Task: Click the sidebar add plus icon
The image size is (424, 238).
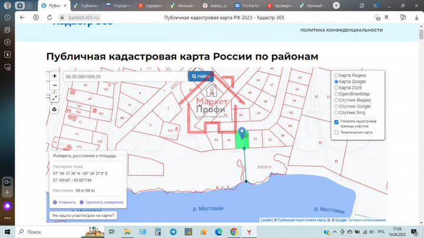Action: 7,193
